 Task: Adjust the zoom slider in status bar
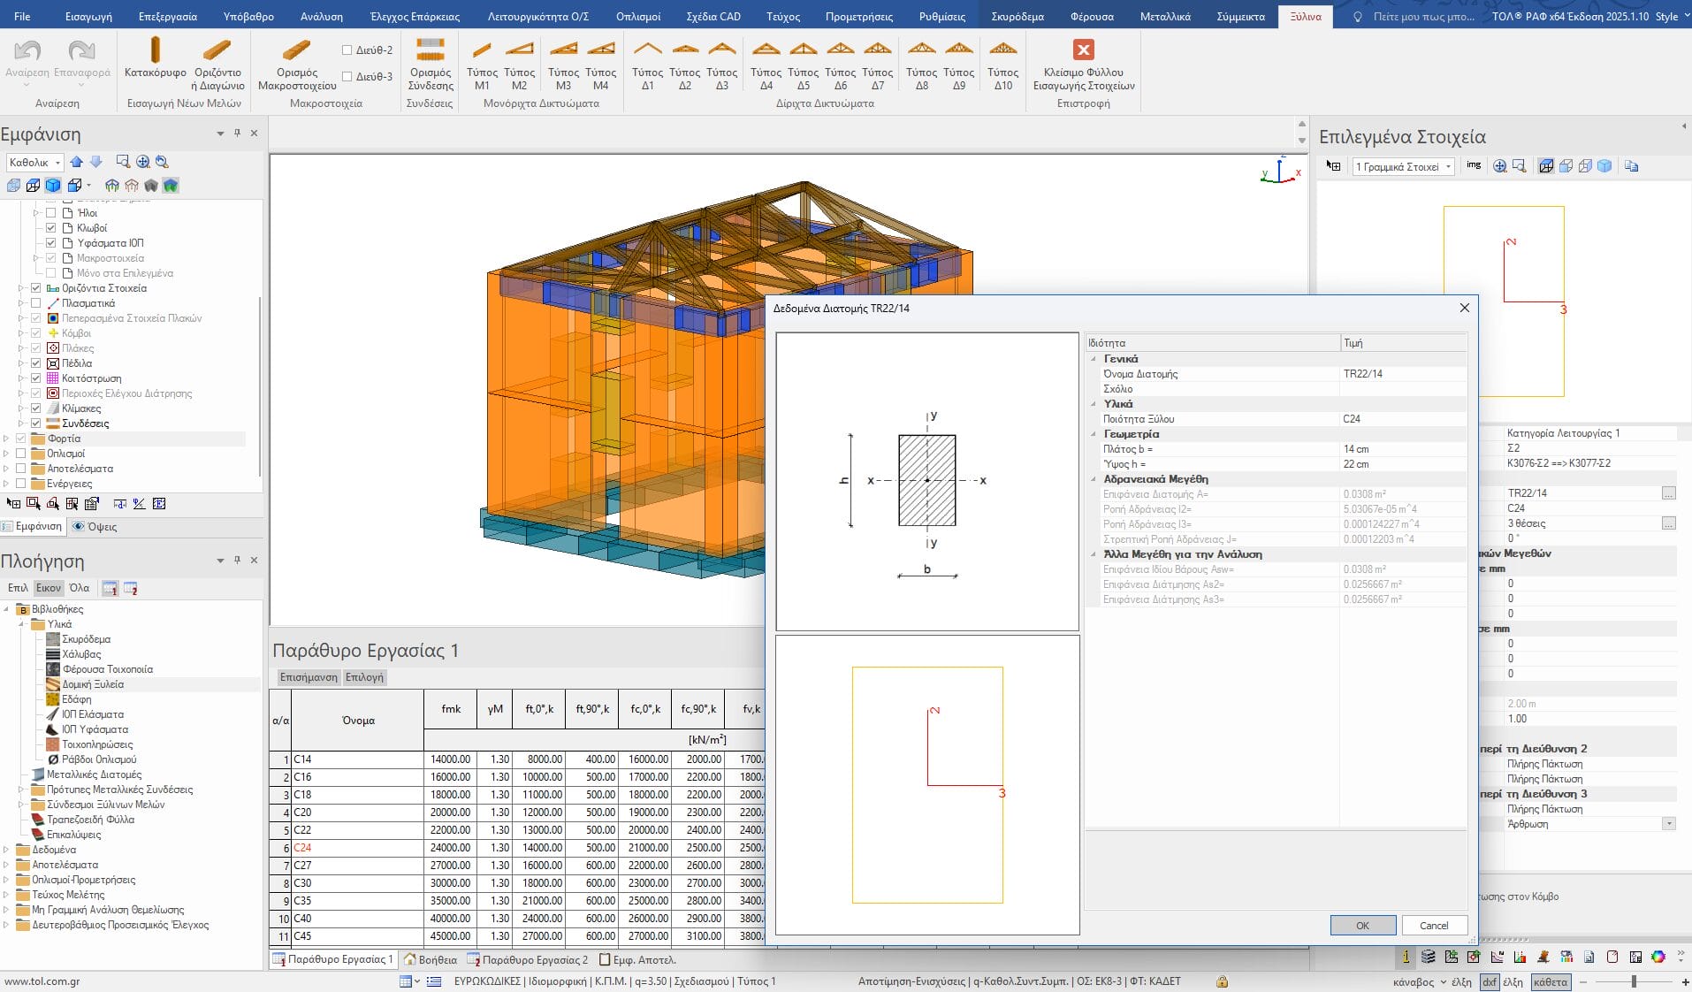1634,981
